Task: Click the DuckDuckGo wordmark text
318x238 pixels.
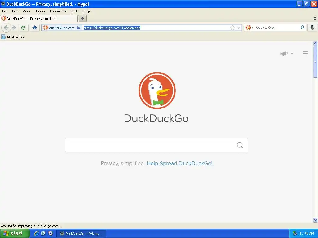Action: point(156,118)
